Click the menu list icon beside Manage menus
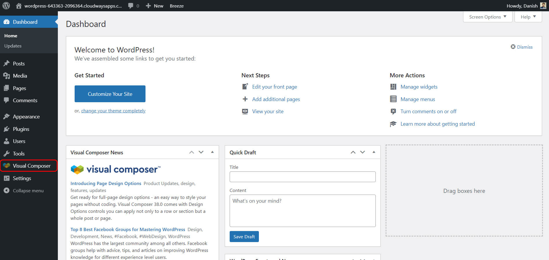Screen dimensions: 549x260 tap(393, 99)
